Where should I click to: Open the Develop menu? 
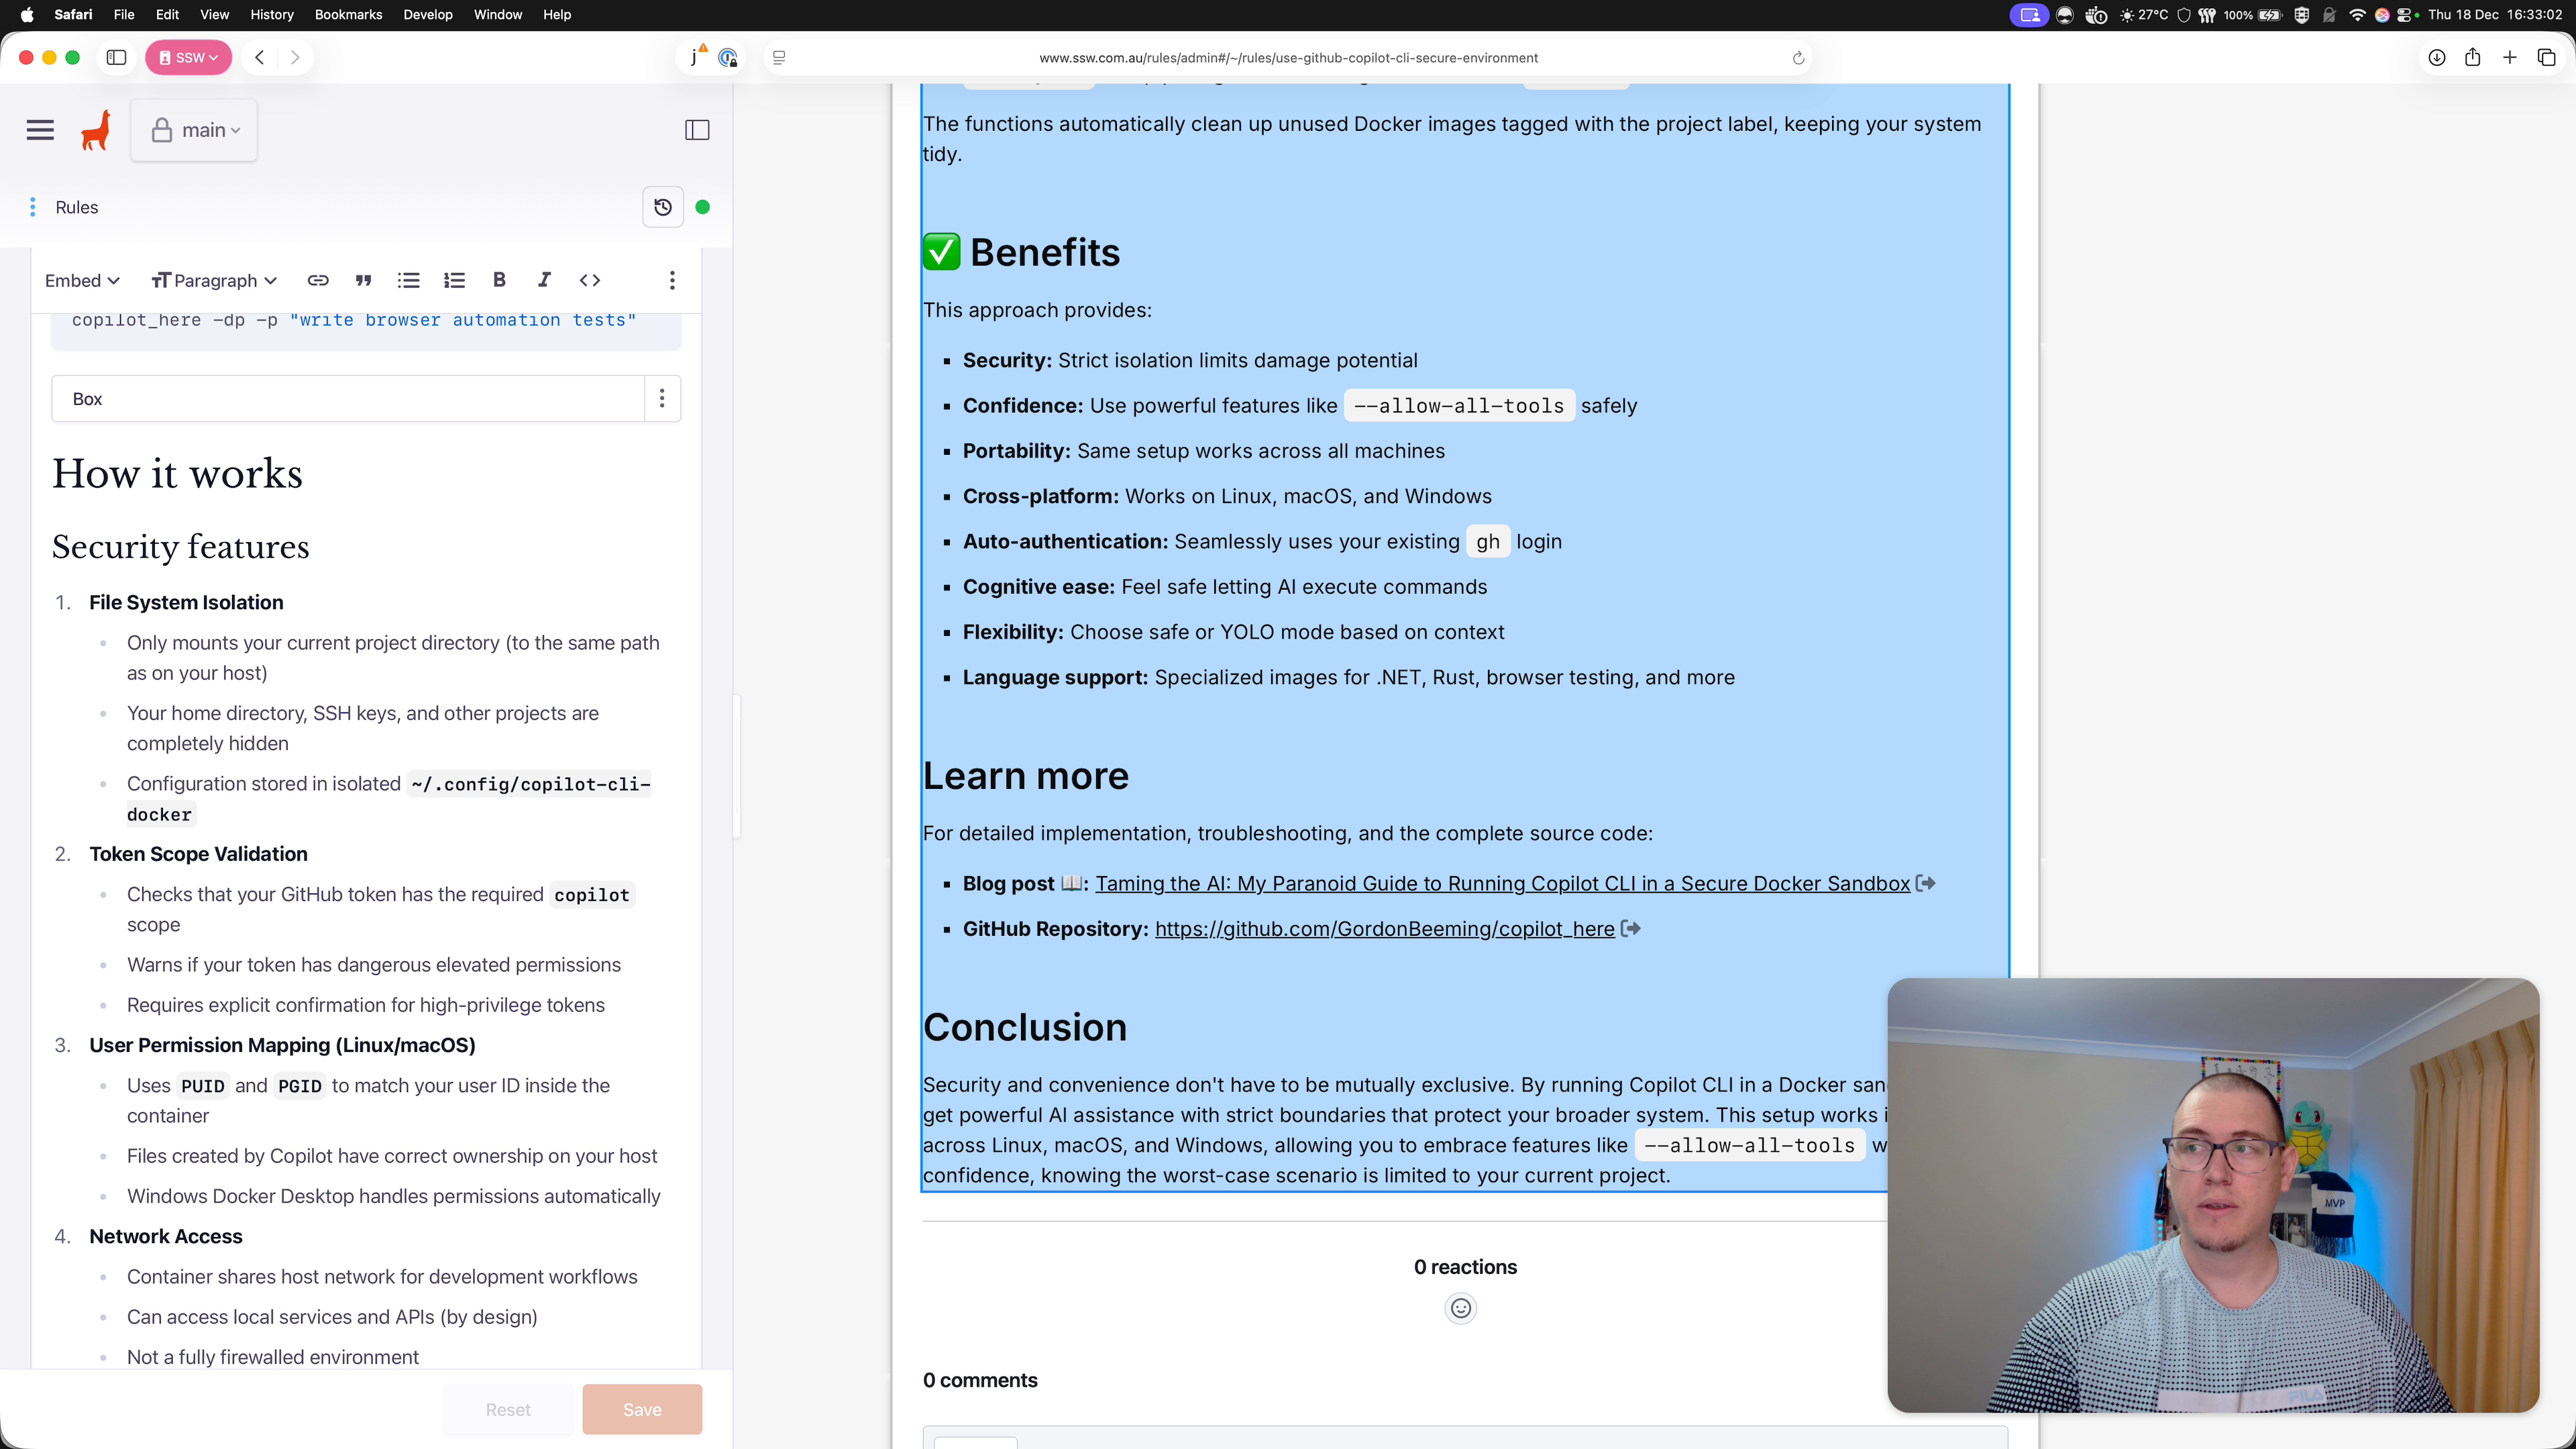point(427,14)
